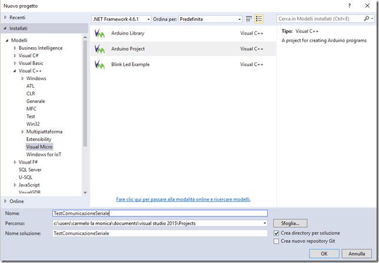379x263 pixels.
Task: Click scrollbar down arrow in templates tree
Action: coord(85,192)
